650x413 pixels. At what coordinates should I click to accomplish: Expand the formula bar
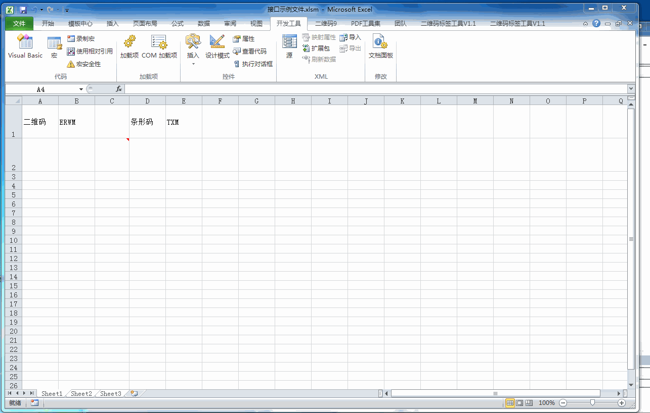coord(631,89)
